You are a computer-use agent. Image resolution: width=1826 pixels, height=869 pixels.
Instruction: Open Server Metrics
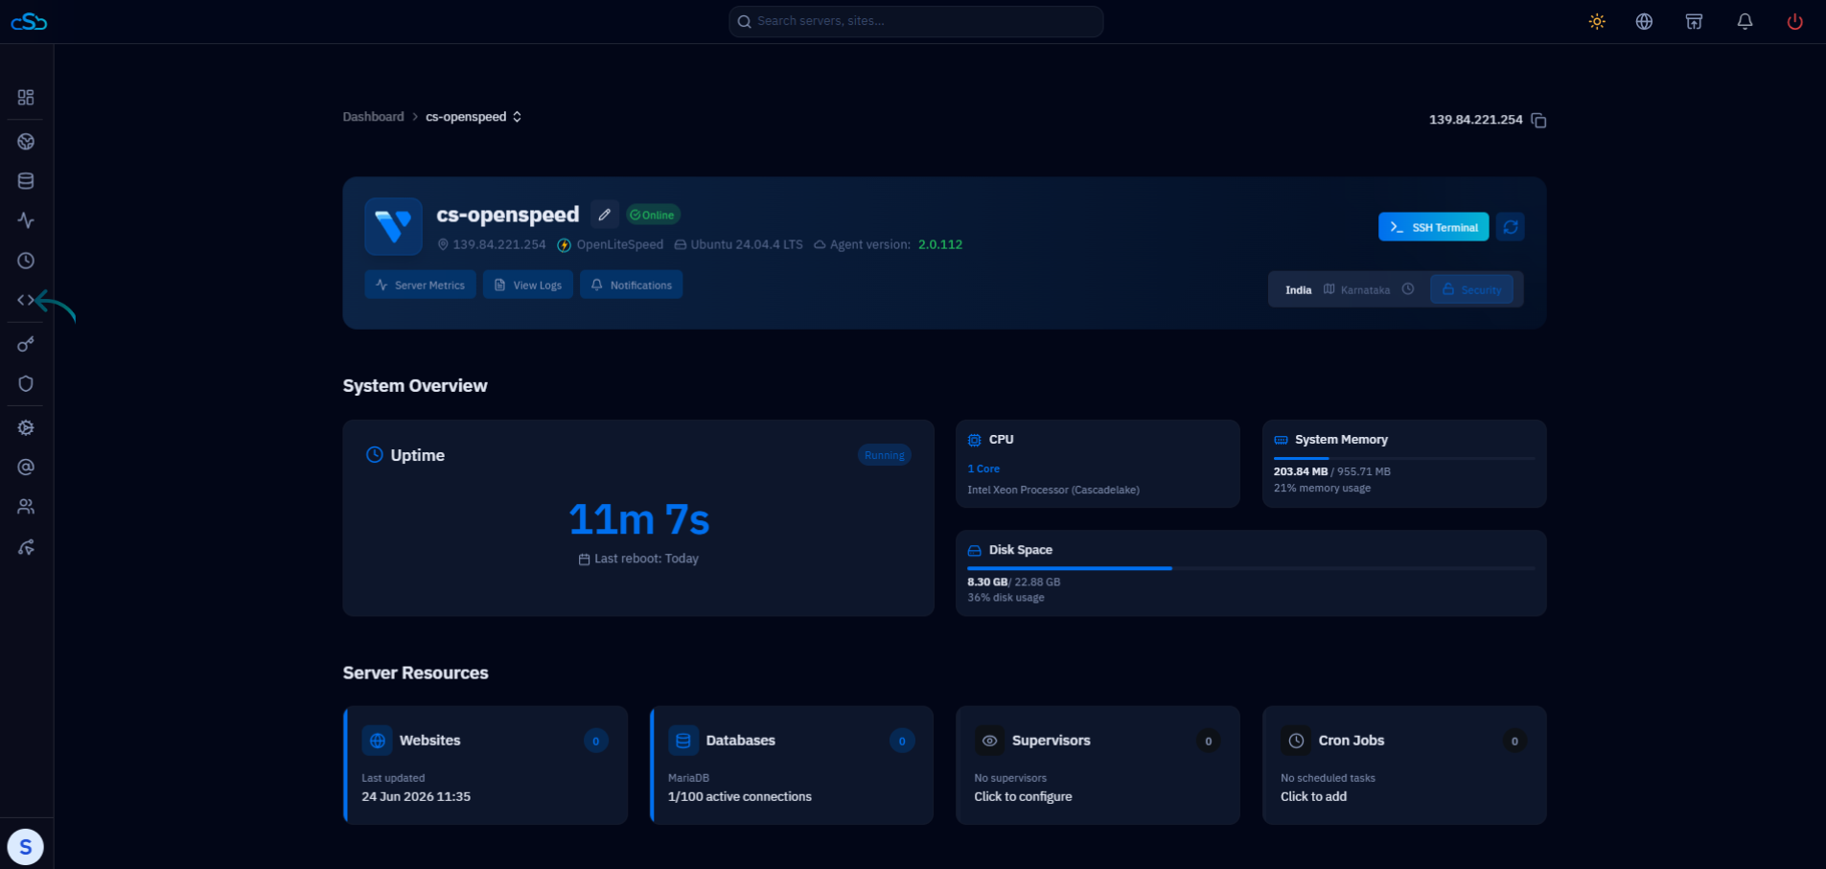tap(420, 285)
